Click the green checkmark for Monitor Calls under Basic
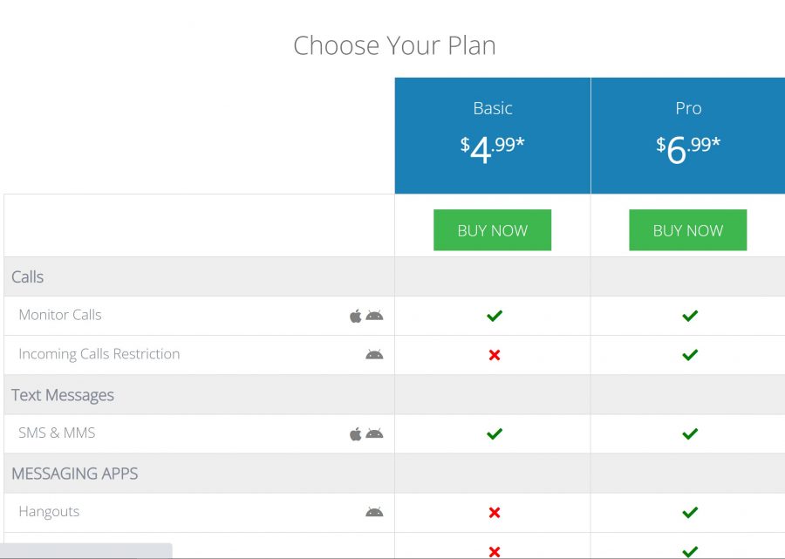 point(493,316)
